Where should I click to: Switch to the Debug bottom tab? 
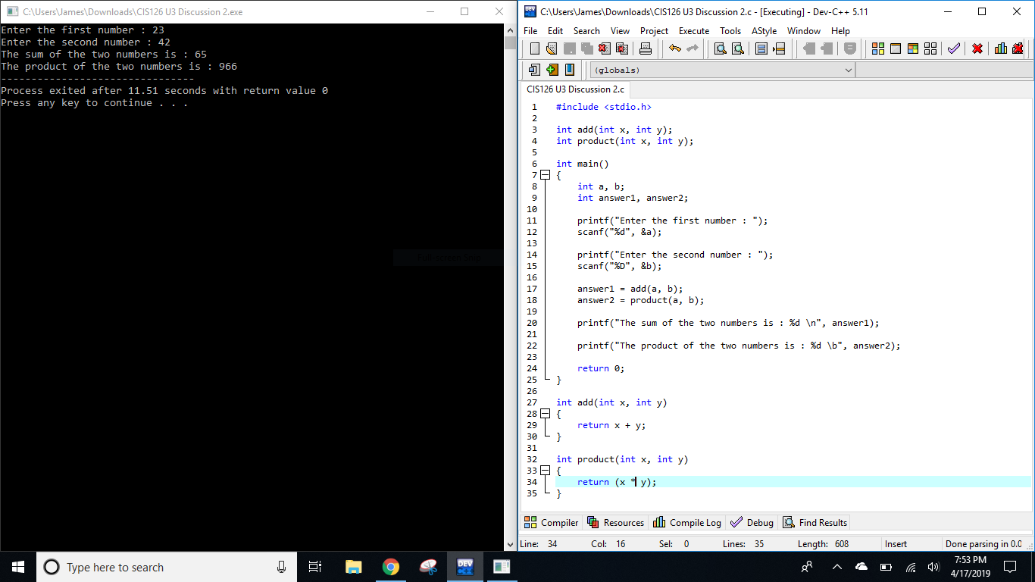coord(752,522)
